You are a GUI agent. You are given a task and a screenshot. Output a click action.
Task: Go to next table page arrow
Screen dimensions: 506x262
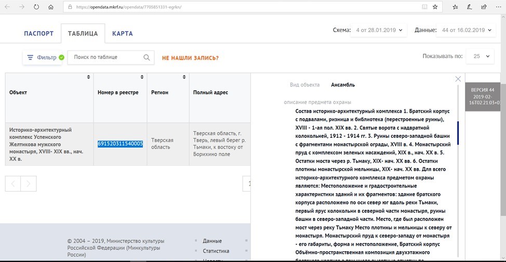click(x=29, y=184)
